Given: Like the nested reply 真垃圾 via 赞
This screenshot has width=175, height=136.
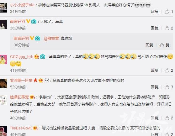Looking at the screenshot, I should [164, 45].
